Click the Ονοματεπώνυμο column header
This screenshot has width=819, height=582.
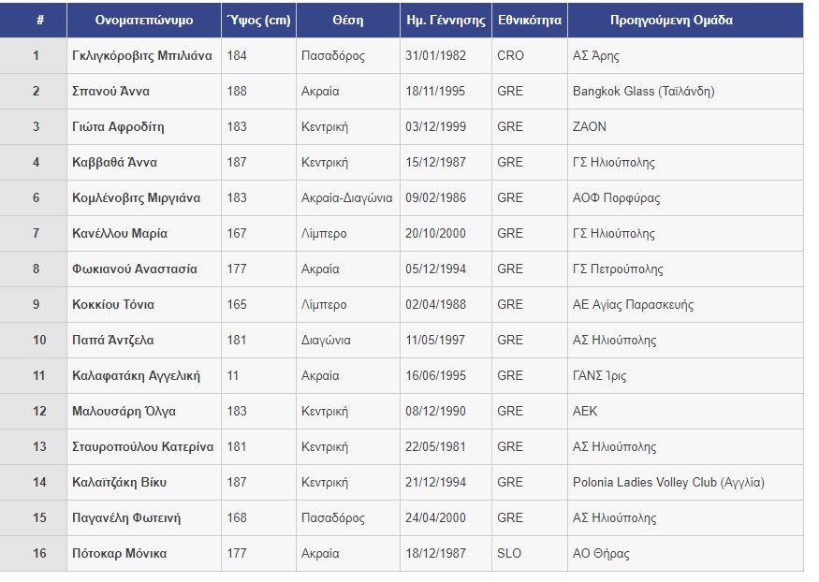[x=144, y=21]
